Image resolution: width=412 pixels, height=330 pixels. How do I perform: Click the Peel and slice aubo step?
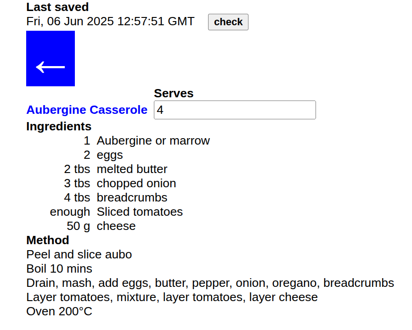[79, 254]
